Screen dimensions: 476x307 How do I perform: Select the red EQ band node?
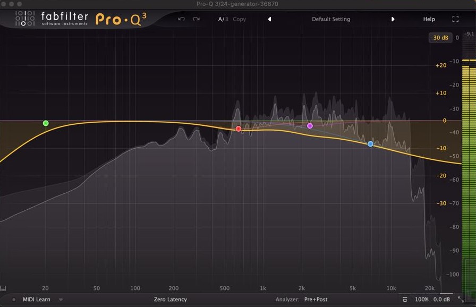(x=239, y=129)
